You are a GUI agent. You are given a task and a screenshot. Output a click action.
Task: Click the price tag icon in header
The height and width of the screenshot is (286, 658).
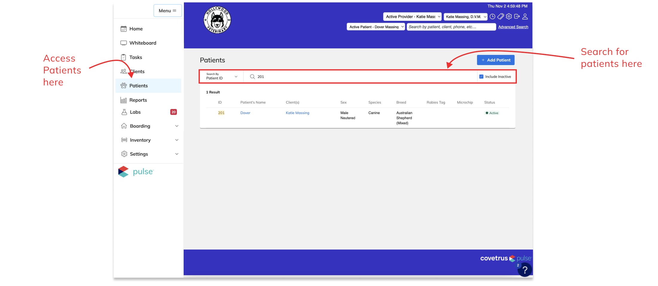pyautogui.click(x=500, y=17)
